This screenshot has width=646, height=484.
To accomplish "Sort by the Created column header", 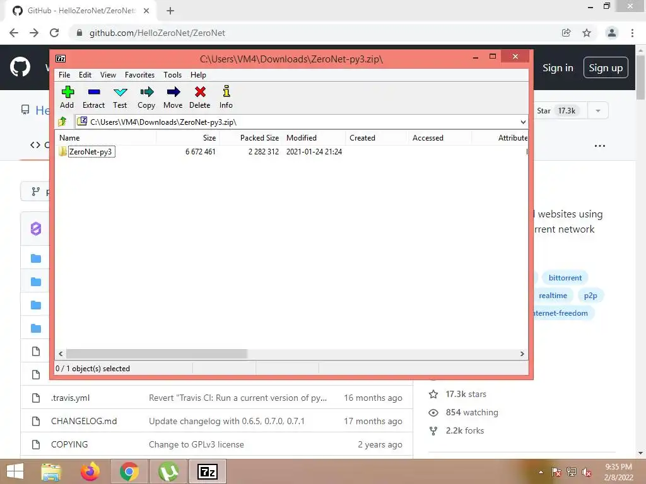I will pyautogui.click(x=377, y=138).
